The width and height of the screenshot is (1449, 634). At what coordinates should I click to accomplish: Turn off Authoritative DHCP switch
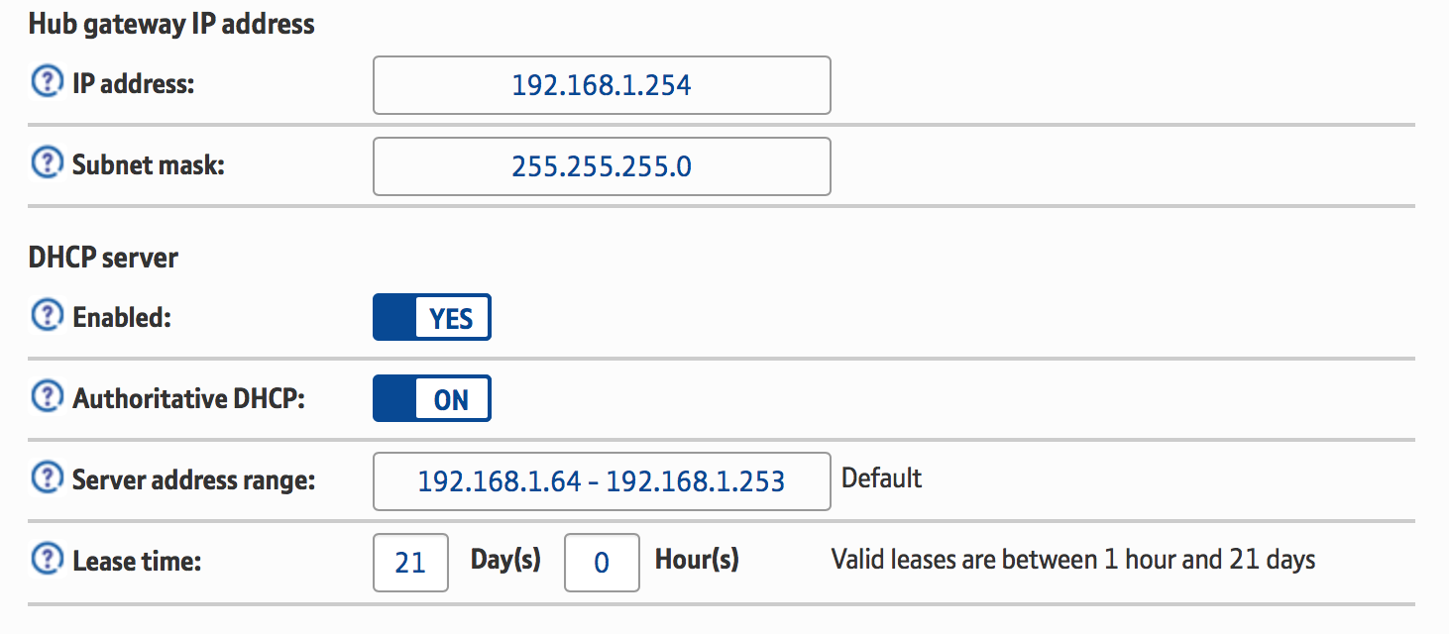[431, 399]
